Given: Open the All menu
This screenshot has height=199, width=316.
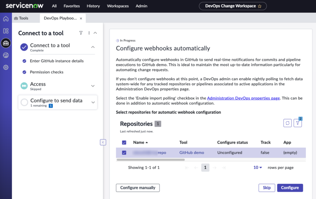Looking at the screenshot, I should coord(54,6).
